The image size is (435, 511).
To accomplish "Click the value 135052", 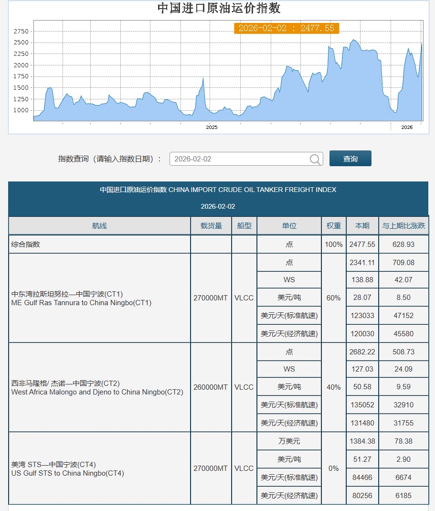I will [x=362, y=405].
